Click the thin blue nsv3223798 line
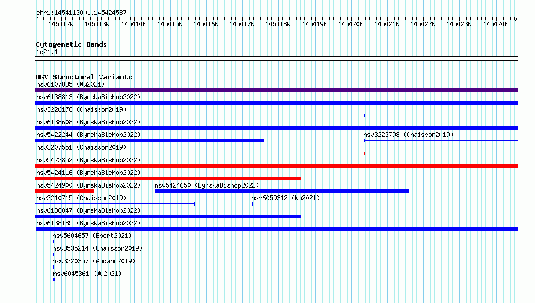 tap(441, 141)
